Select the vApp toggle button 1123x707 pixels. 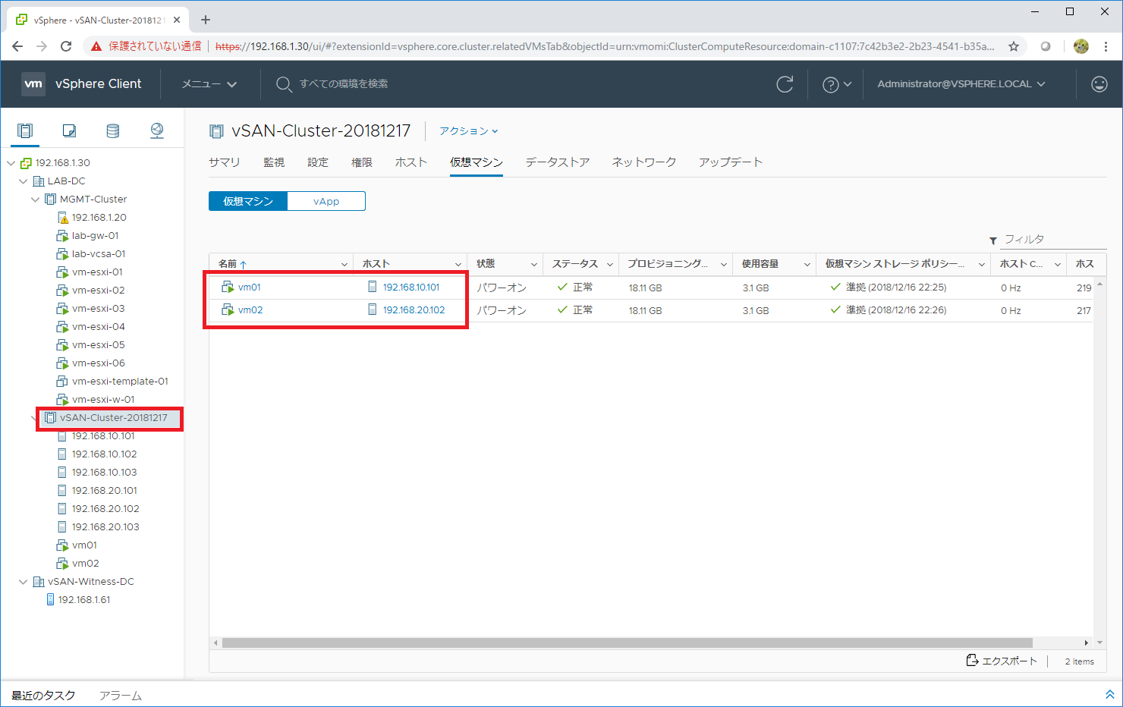326,201
